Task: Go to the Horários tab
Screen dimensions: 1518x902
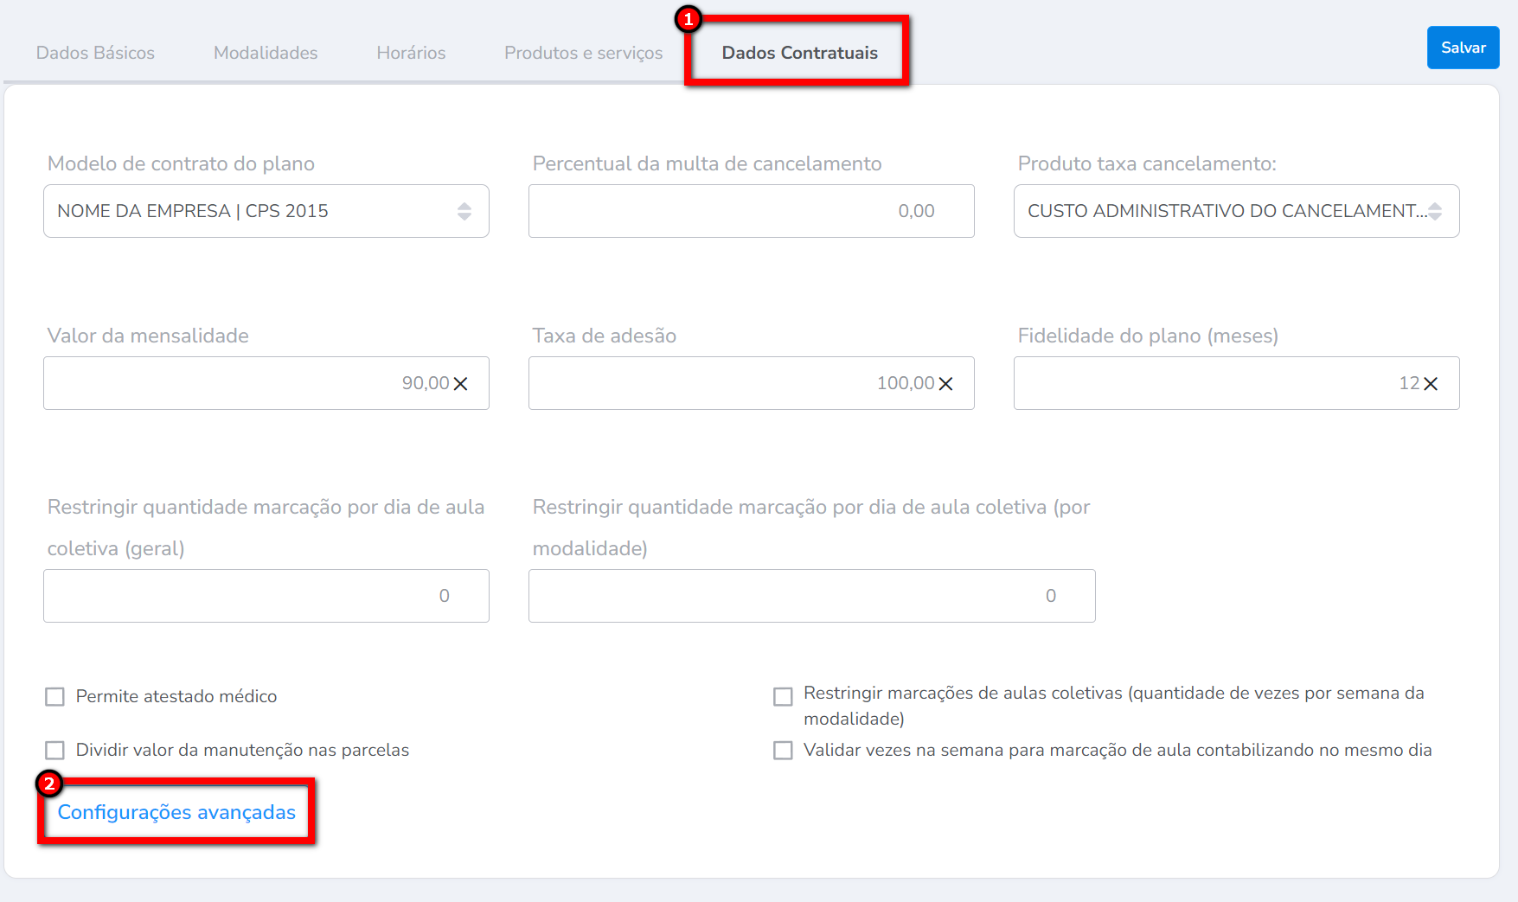Action: tap(411, 53)
